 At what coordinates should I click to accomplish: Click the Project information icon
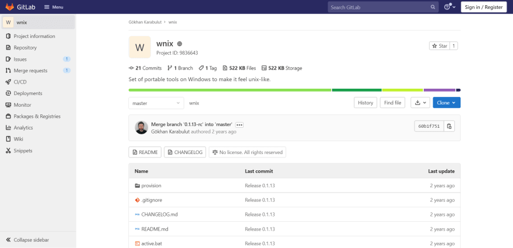pos(8,36)
